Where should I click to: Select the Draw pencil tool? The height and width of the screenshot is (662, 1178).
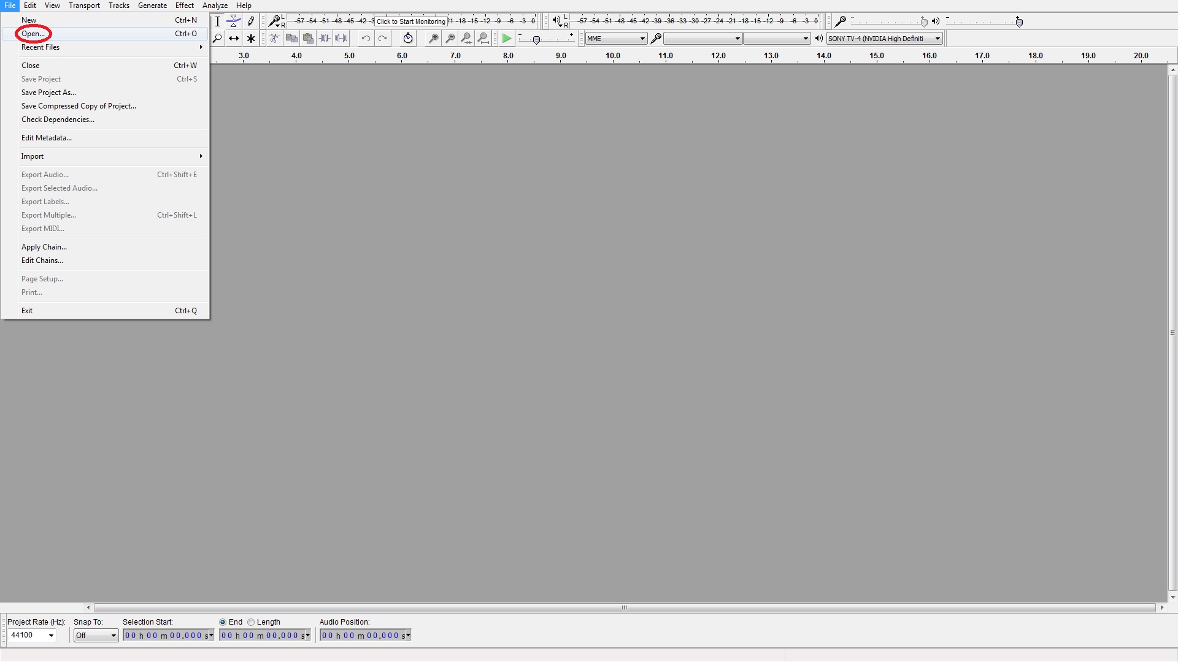coord(251,21)
